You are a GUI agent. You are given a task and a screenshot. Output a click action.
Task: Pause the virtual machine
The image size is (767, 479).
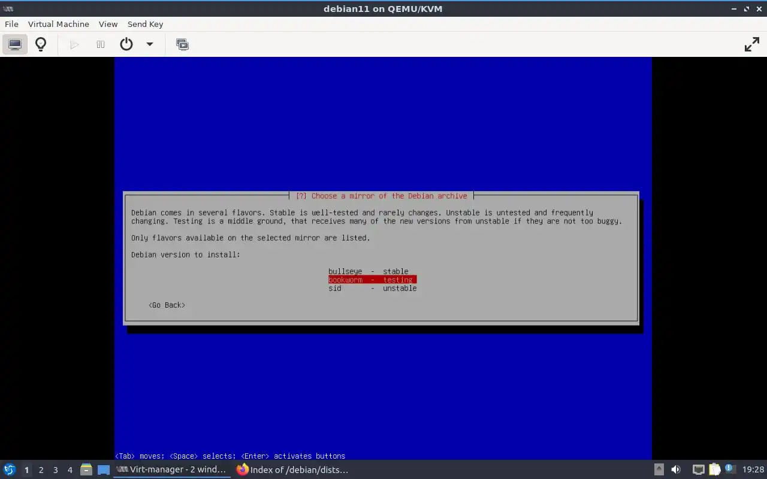tap(101, 44)
